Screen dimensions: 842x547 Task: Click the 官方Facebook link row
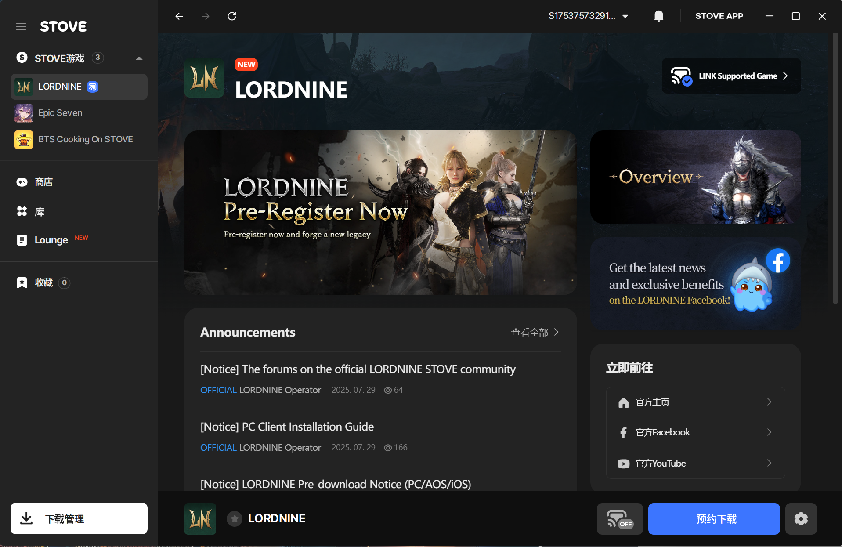coord(696,432)
